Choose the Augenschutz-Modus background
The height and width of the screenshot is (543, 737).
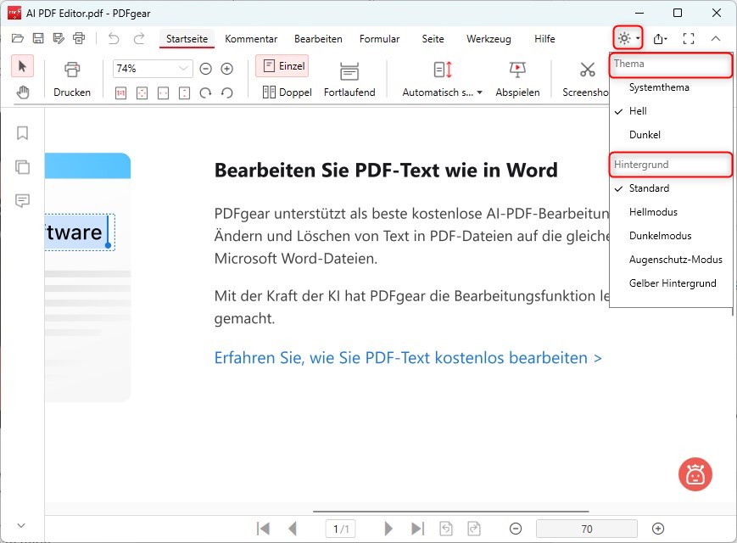pyautogui.click(x=671, y=260)
